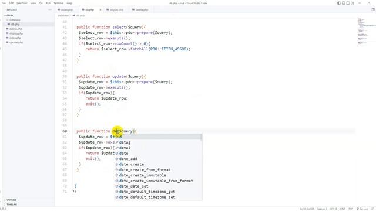
Task: Click the Go Live status bar button
Action: (x=362, y=209)
